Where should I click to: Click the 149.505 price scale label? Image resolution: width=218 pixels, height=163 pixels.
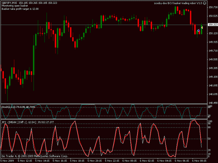[x=213, y=59]
